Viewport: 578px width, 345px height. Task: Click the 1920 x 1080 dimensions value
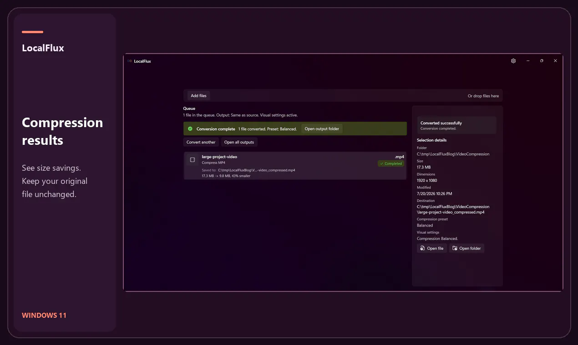[x=427, y=180]
